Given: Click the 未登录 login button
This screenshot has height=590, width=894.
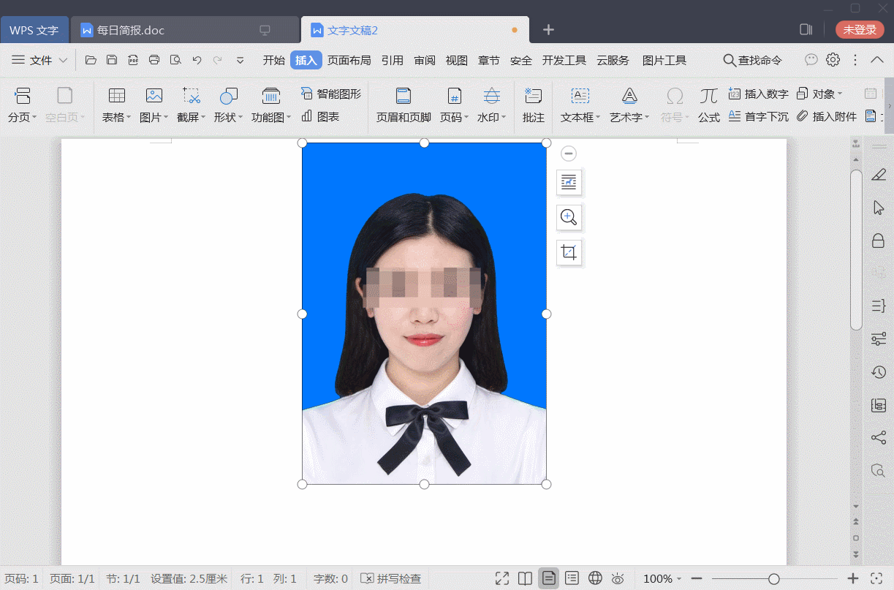Looking at the screenshot, I should pos(860,30).
